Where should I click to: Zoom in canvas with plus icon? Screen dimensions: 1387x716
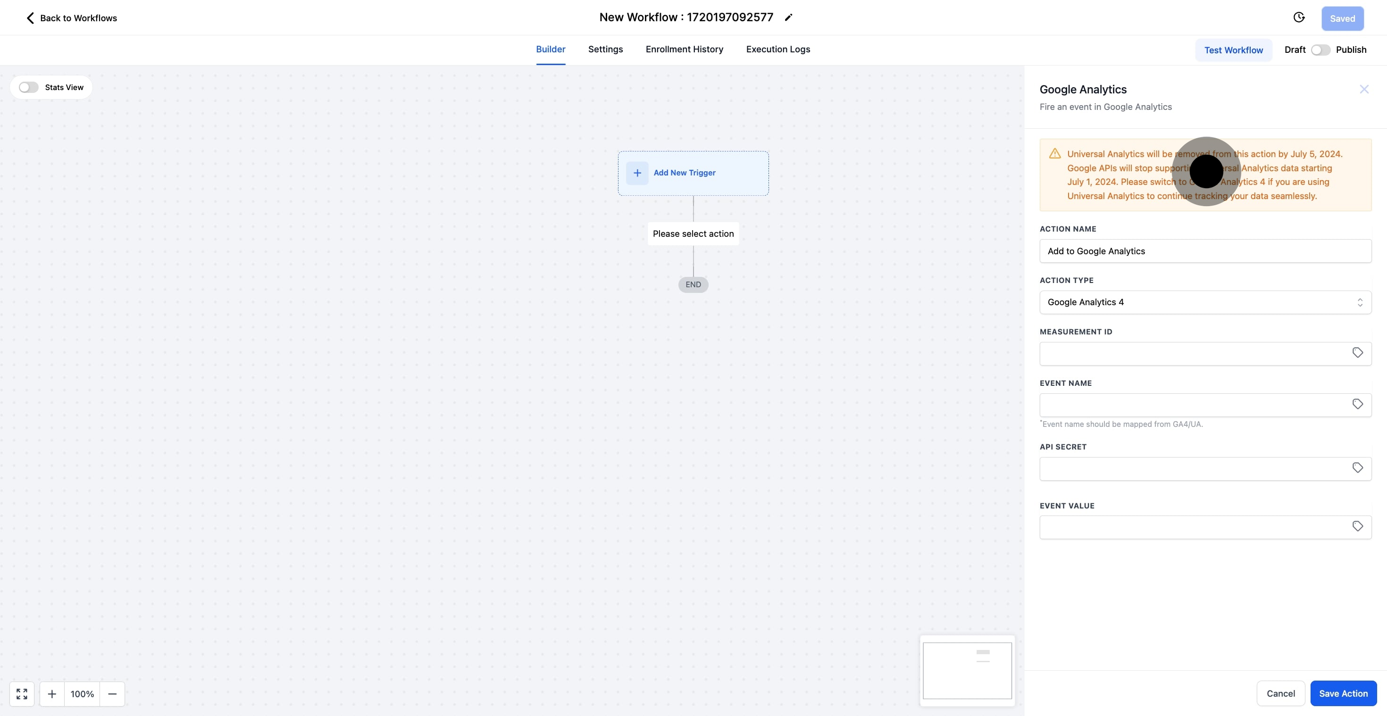point(52,694)
